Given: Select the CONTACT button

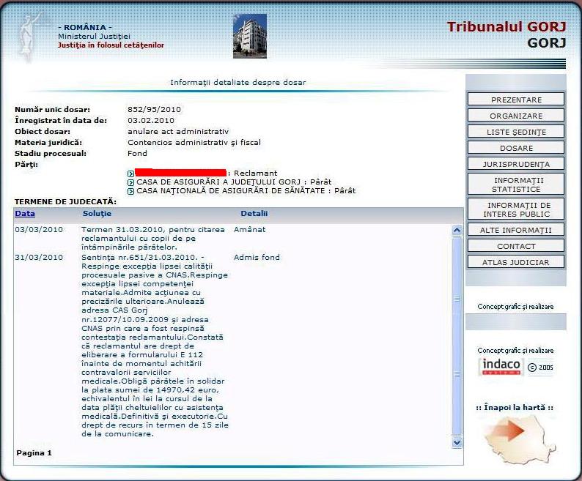Looking at the screenshot, I should (x=516, y=246).
